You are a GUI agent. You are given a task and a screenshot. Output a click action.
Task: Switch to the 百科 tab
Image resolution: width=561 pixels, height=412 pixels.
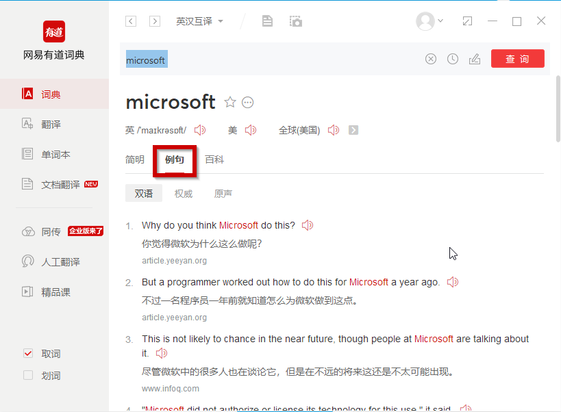point(214,159)
